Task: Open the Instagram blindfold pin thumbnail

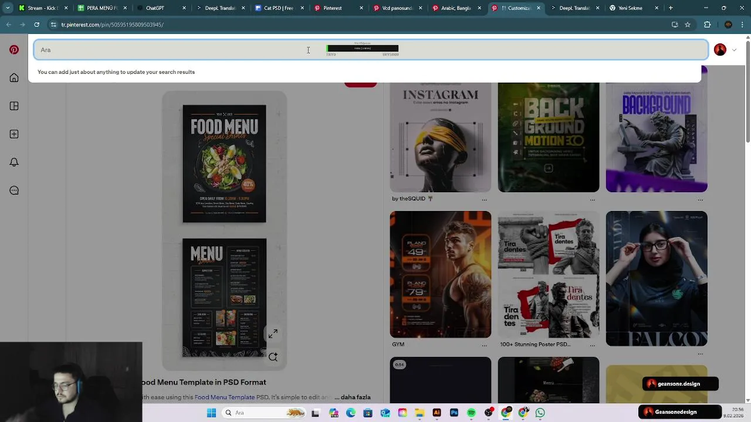Action: pyautogui.click(x=441, y=137)
